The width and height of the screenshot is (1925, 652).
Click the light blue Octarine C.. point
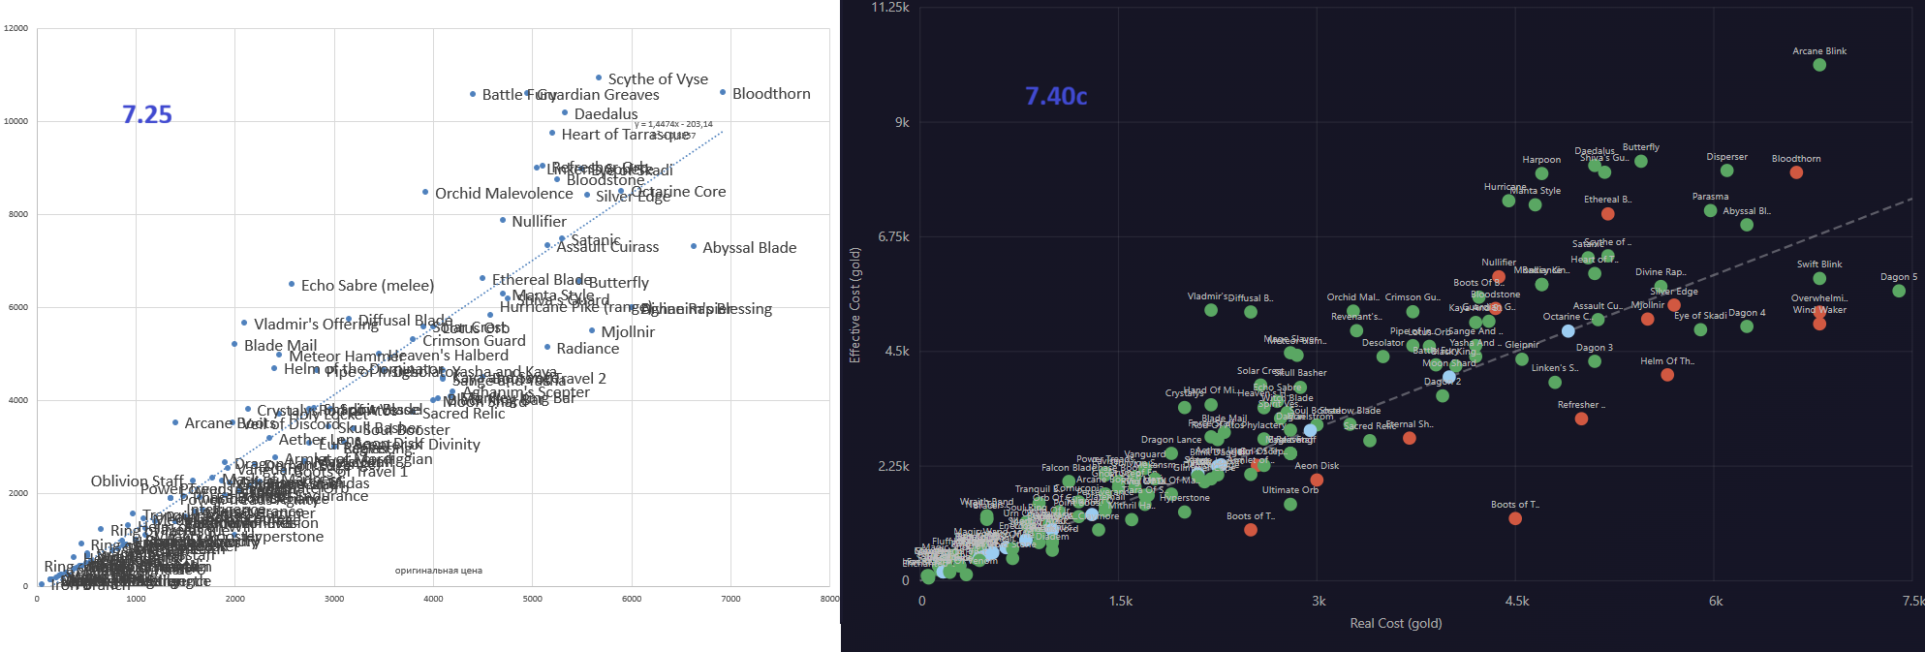click(1568, 331)
